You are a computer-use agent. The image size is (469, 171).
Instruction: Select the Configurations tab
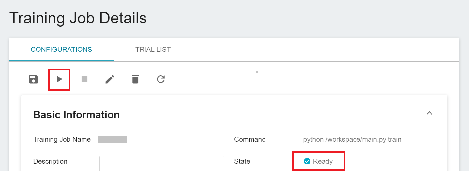pyautogui.click(x=61, y=50)
